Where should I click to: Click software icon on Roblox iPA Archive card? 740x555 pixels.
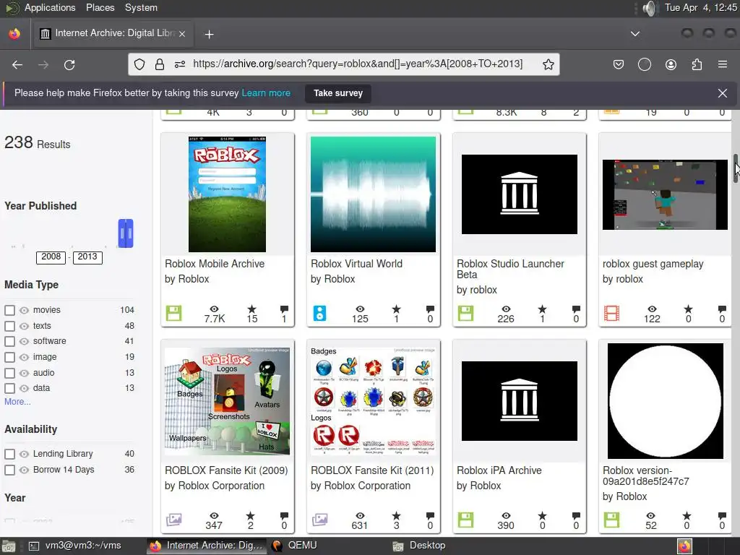point(465,520)
